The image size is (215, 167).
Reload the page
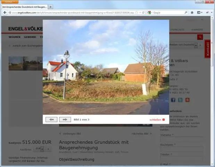(143, 13)
